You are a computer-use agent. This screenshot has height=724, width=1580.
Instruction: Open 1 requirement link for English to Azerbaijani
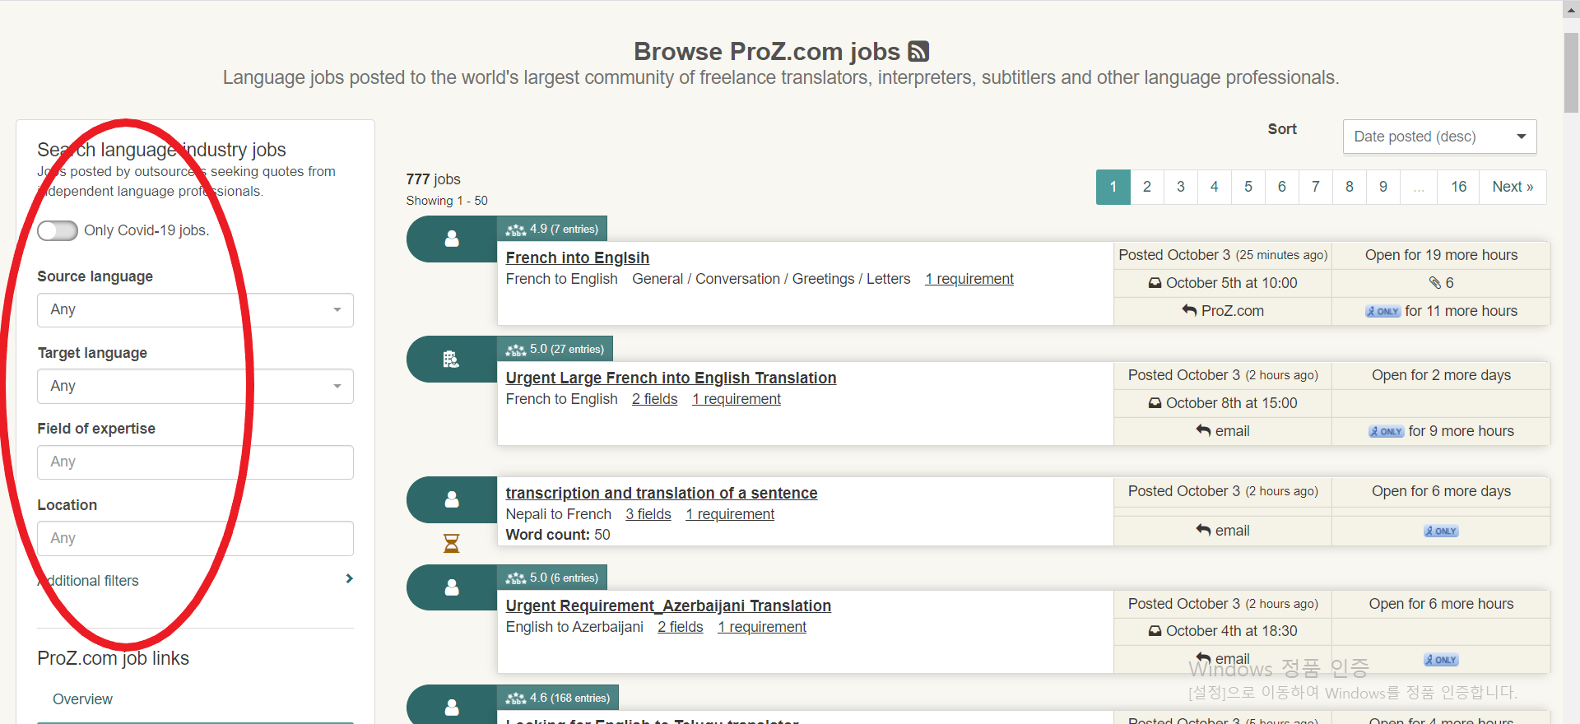click(x=762, y=628)
